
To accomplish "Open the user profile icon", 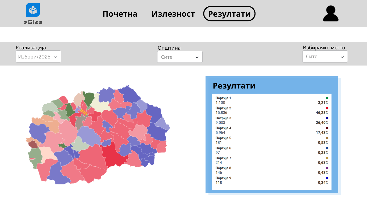I will coord(330,13).
